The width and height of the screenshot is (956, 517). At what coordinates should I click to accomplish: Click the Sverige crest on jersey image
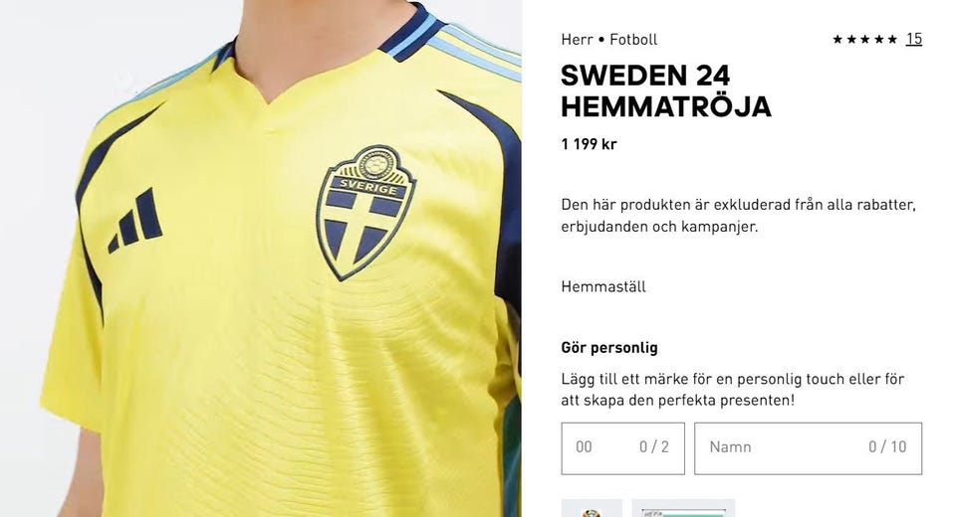point(365,212)
